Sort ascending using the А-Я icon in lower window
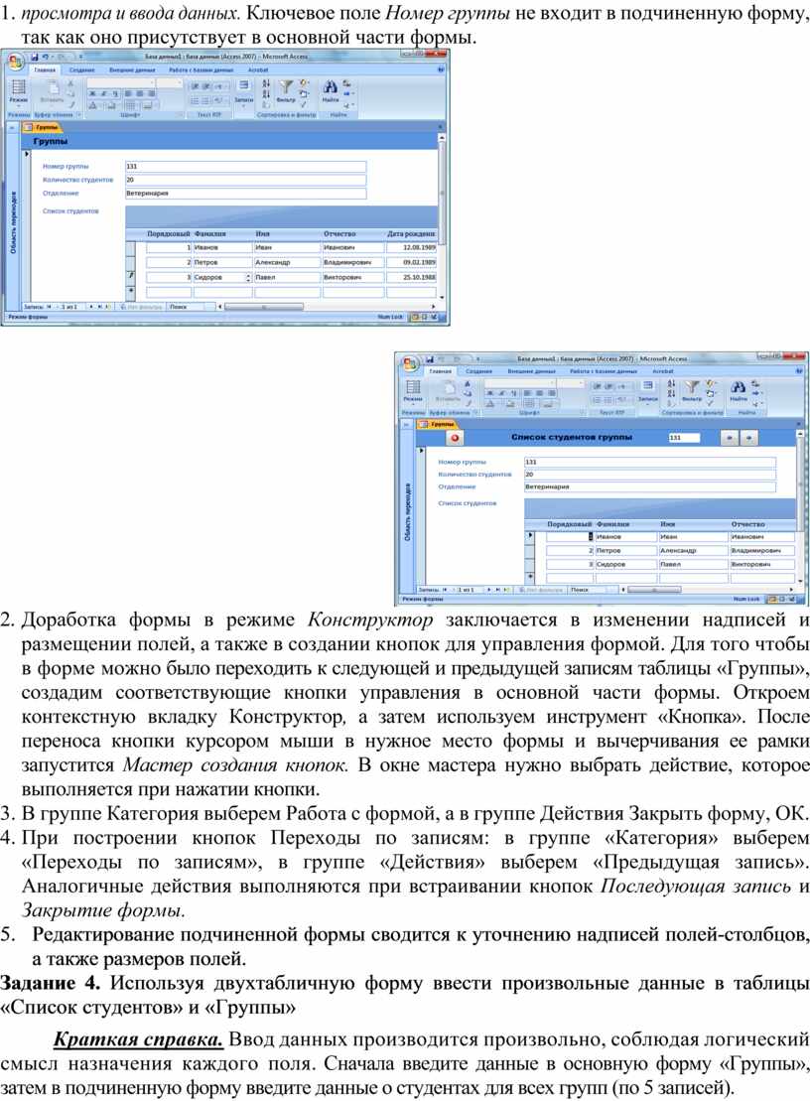810x1101 pixels. pyautogui.click(x=672, y=384)
